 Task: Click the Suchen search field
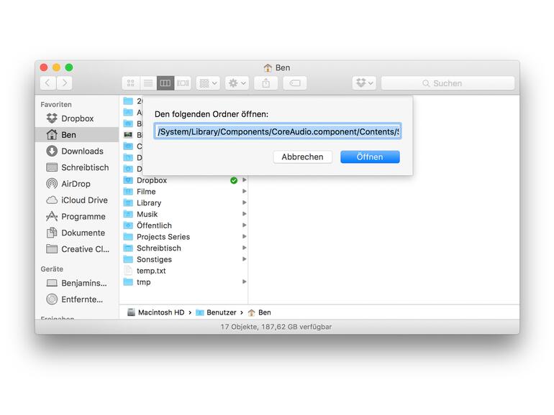tap(448, 83)
